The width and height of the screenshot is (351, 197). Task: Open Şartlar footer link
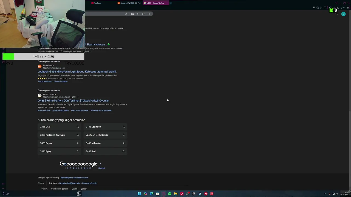(84, 189)
